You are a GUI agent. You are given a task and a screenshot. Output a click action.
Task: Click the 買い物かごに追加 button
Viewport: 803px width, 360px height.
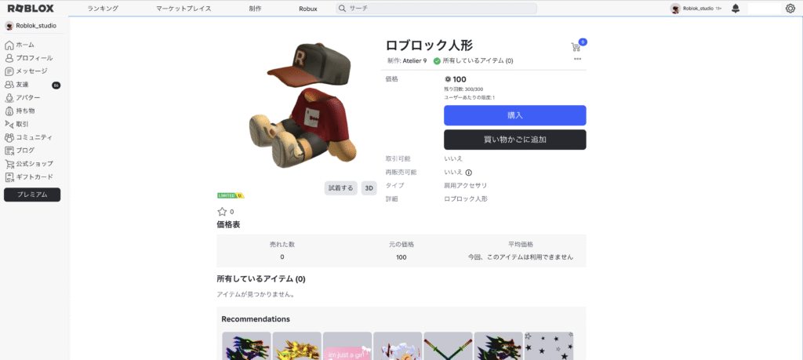tap(514, 140)
